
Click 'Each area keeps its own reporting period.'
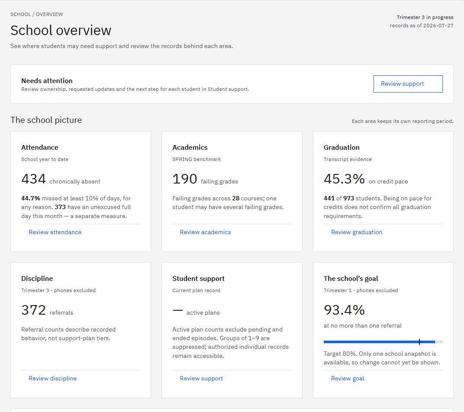403,121
